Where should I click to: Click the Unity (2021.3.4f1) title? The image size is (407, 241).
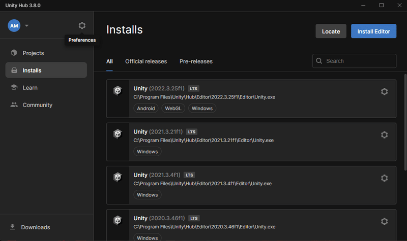click(x=157, y=175)
